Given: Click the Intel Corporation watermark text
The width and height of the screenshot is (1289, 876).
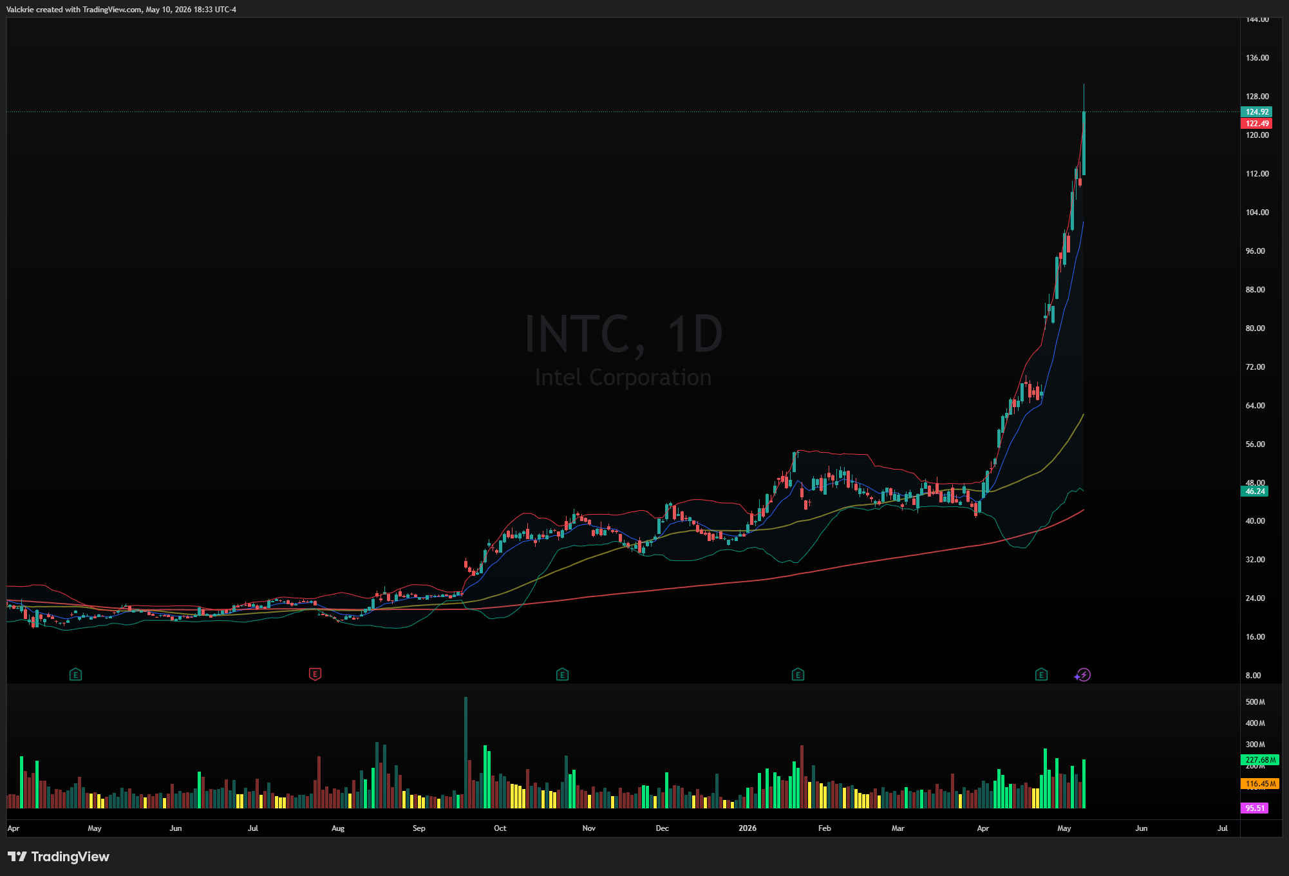Looking at the screenshot, I should coord(623,377).
